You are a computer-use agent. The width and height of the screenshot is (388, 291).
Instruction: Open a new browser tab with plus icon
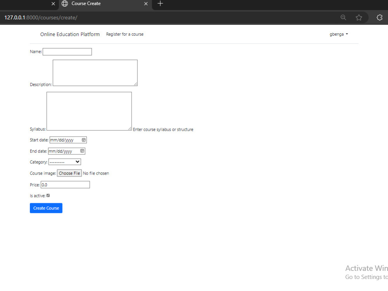(160, 3)
